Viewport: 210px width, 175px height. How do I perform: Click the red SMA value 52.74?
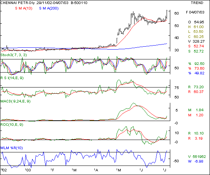(199, 46)
